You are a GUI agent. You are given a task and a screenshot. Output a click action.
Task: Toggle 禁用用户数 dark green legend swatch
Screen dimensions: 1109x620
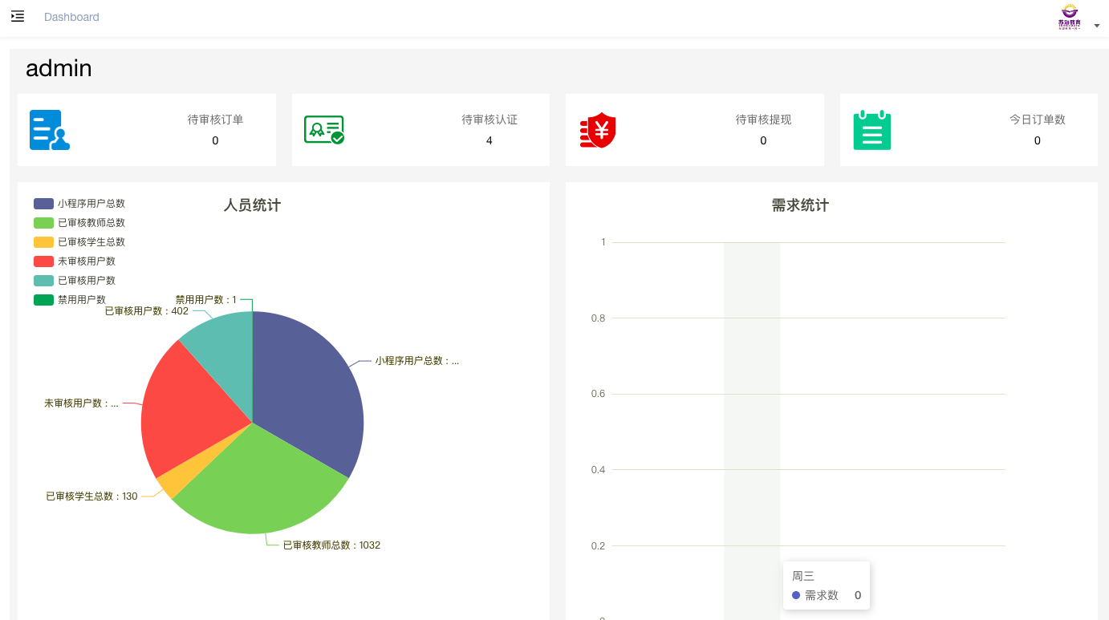tap(43, 300)
